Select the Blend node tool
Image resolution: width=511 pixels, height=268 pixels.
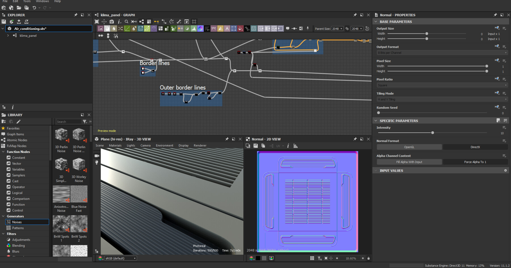107,28
